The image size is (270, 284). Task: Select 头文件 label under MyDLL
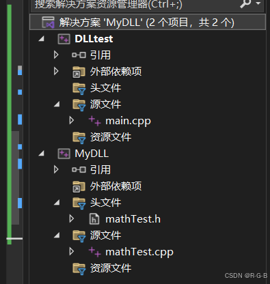pyautogui.click(x=105, y=203)
